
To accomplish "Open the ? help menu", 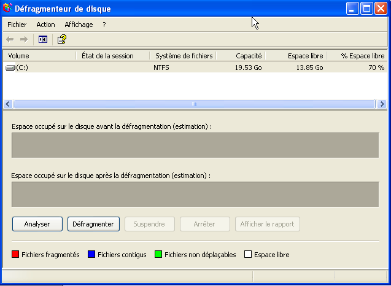I will pyautogui.click(x=104, y=25).
